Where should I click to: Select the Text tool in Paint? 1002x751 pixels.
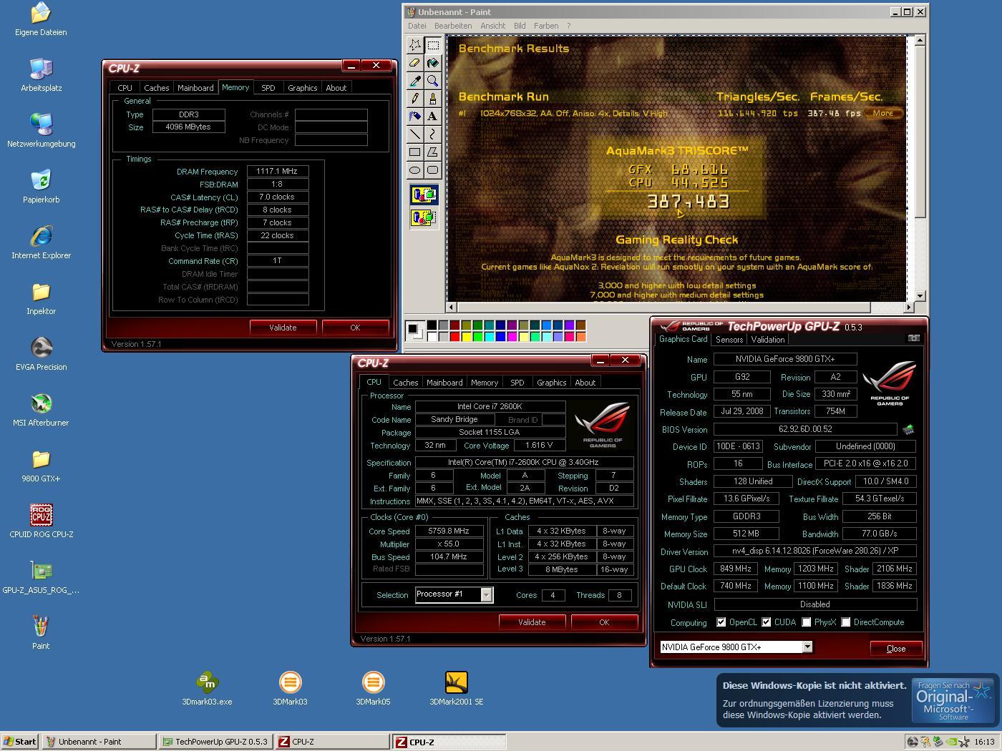click(433, 116)
